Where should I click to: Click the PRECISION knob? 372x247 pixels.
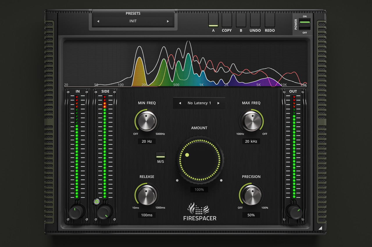pyautogui.click(x=251, y=195)
